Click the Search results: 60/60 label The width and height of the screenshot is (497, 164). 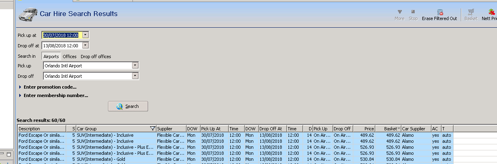[41, 120]
